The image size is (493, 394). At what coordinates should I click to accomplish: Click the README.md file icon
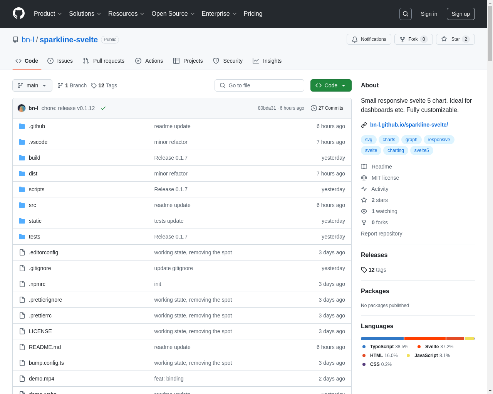pyautogui.click(x=22, y=347)
